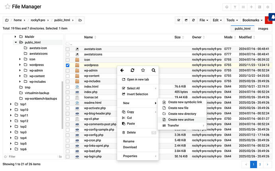Click the help question mark icon
Viewport: 275px width, 171px height.
point(227,7)
